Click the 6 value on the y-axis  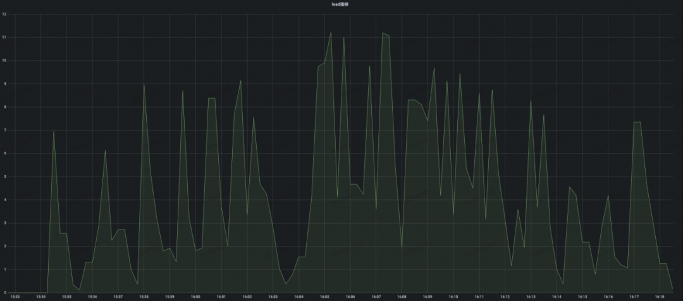(4, 153)
